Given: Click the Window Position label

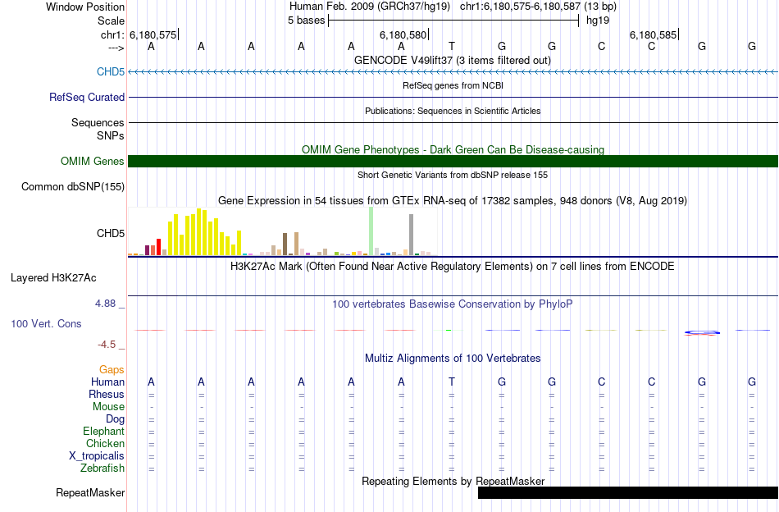Looking at the screenshot, I should [x=85, y=7].
